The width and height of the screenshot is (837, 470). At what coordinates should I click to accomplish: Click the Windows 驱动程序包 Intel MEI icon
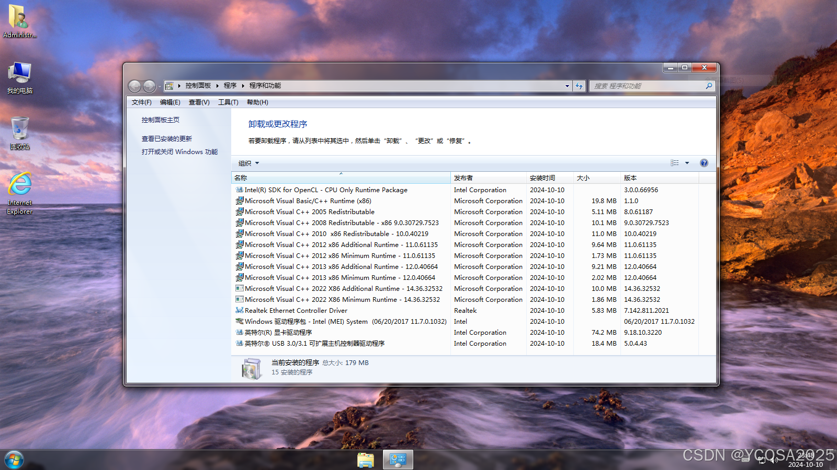click(239, 322)
